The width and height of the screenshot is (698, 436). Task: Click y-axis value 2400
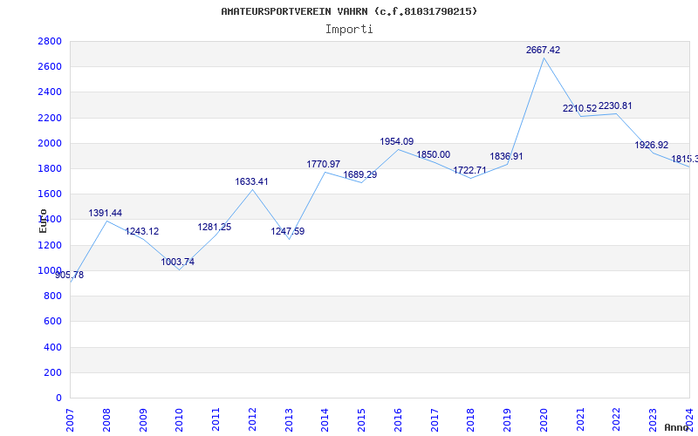(x=50, y=92)
